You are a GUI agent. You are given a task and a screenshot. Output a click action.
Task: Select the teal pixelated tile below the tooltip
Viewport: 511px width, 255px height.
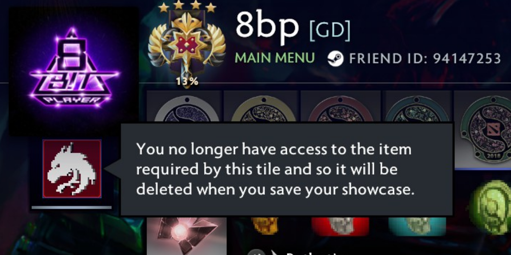(x=417, y=226)
